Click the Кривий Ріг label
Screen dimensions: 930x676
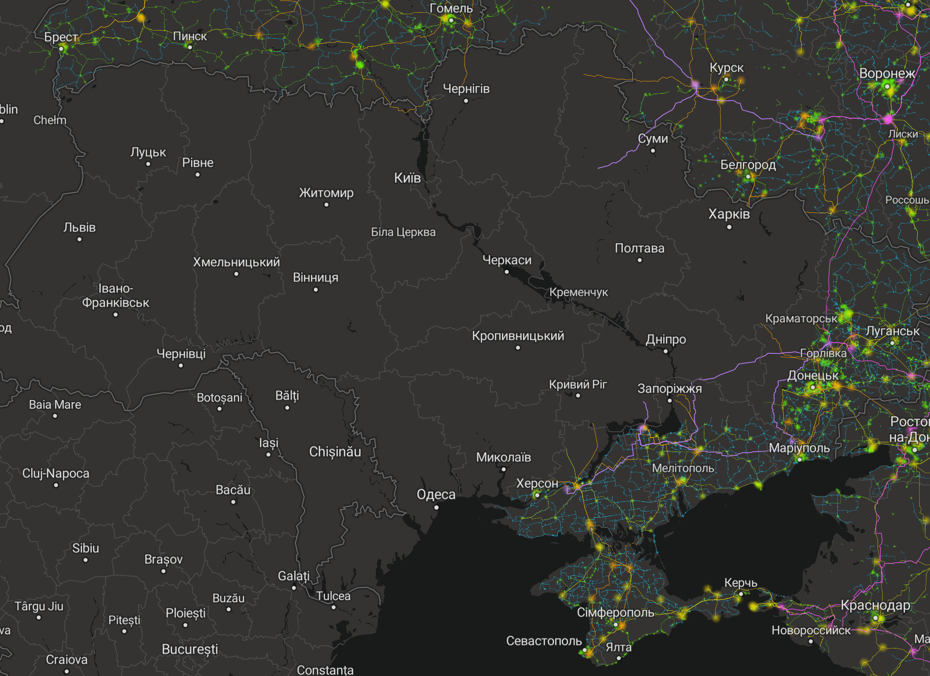point(578,384)
